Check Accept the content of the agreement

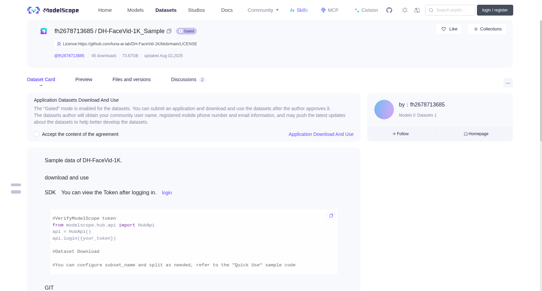click(x=37, y=134)
